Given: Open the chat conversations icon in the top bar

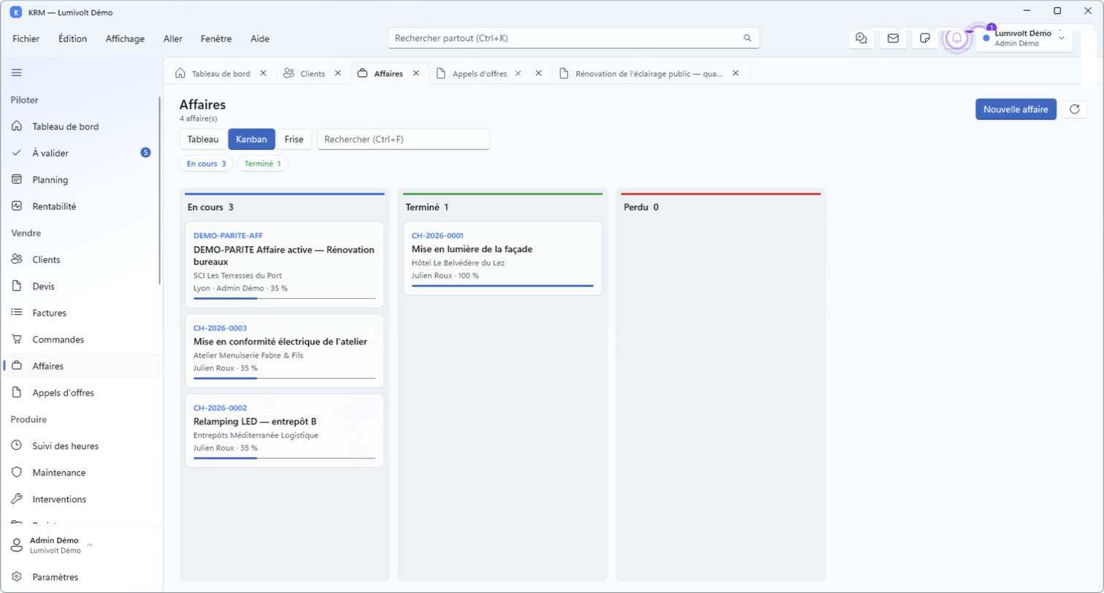Looking at the screenshot, I should [862, 38].
